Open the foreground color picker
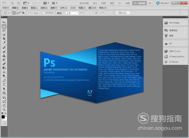This screenshot has width=189, height=138. point(3,117)
